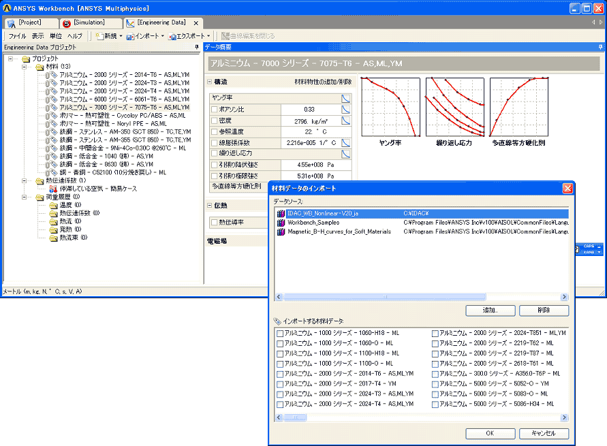Open the 線膨張係数 curve graph icon
This screenshot has width=607, height=446.
pos(345,143)
